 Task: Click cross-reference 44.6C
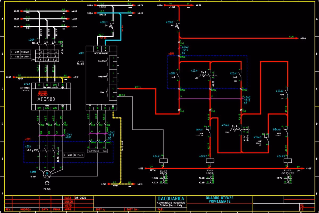(140, 184)
